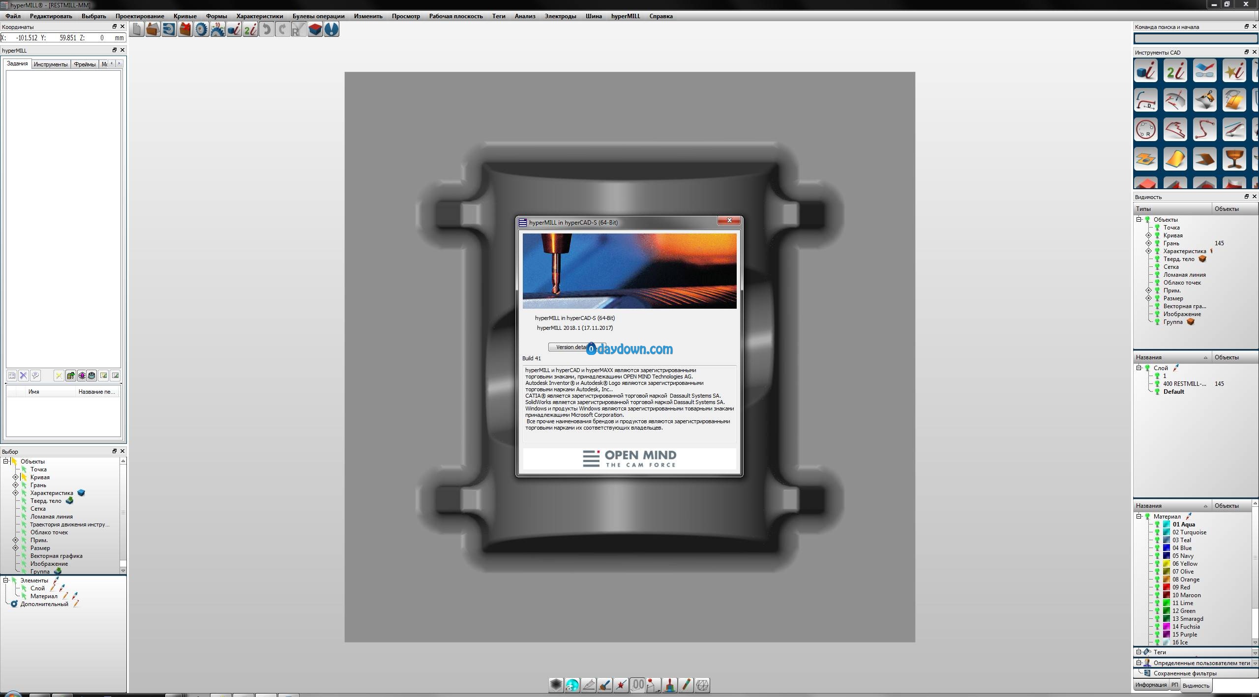
Task: Toggle visibility bulb for Твердое тело type
Action: [x=1157, y=259]
